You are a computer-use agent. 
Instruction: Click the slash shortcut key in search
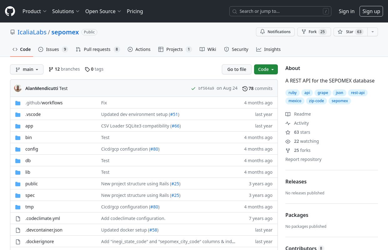(326, 11)
